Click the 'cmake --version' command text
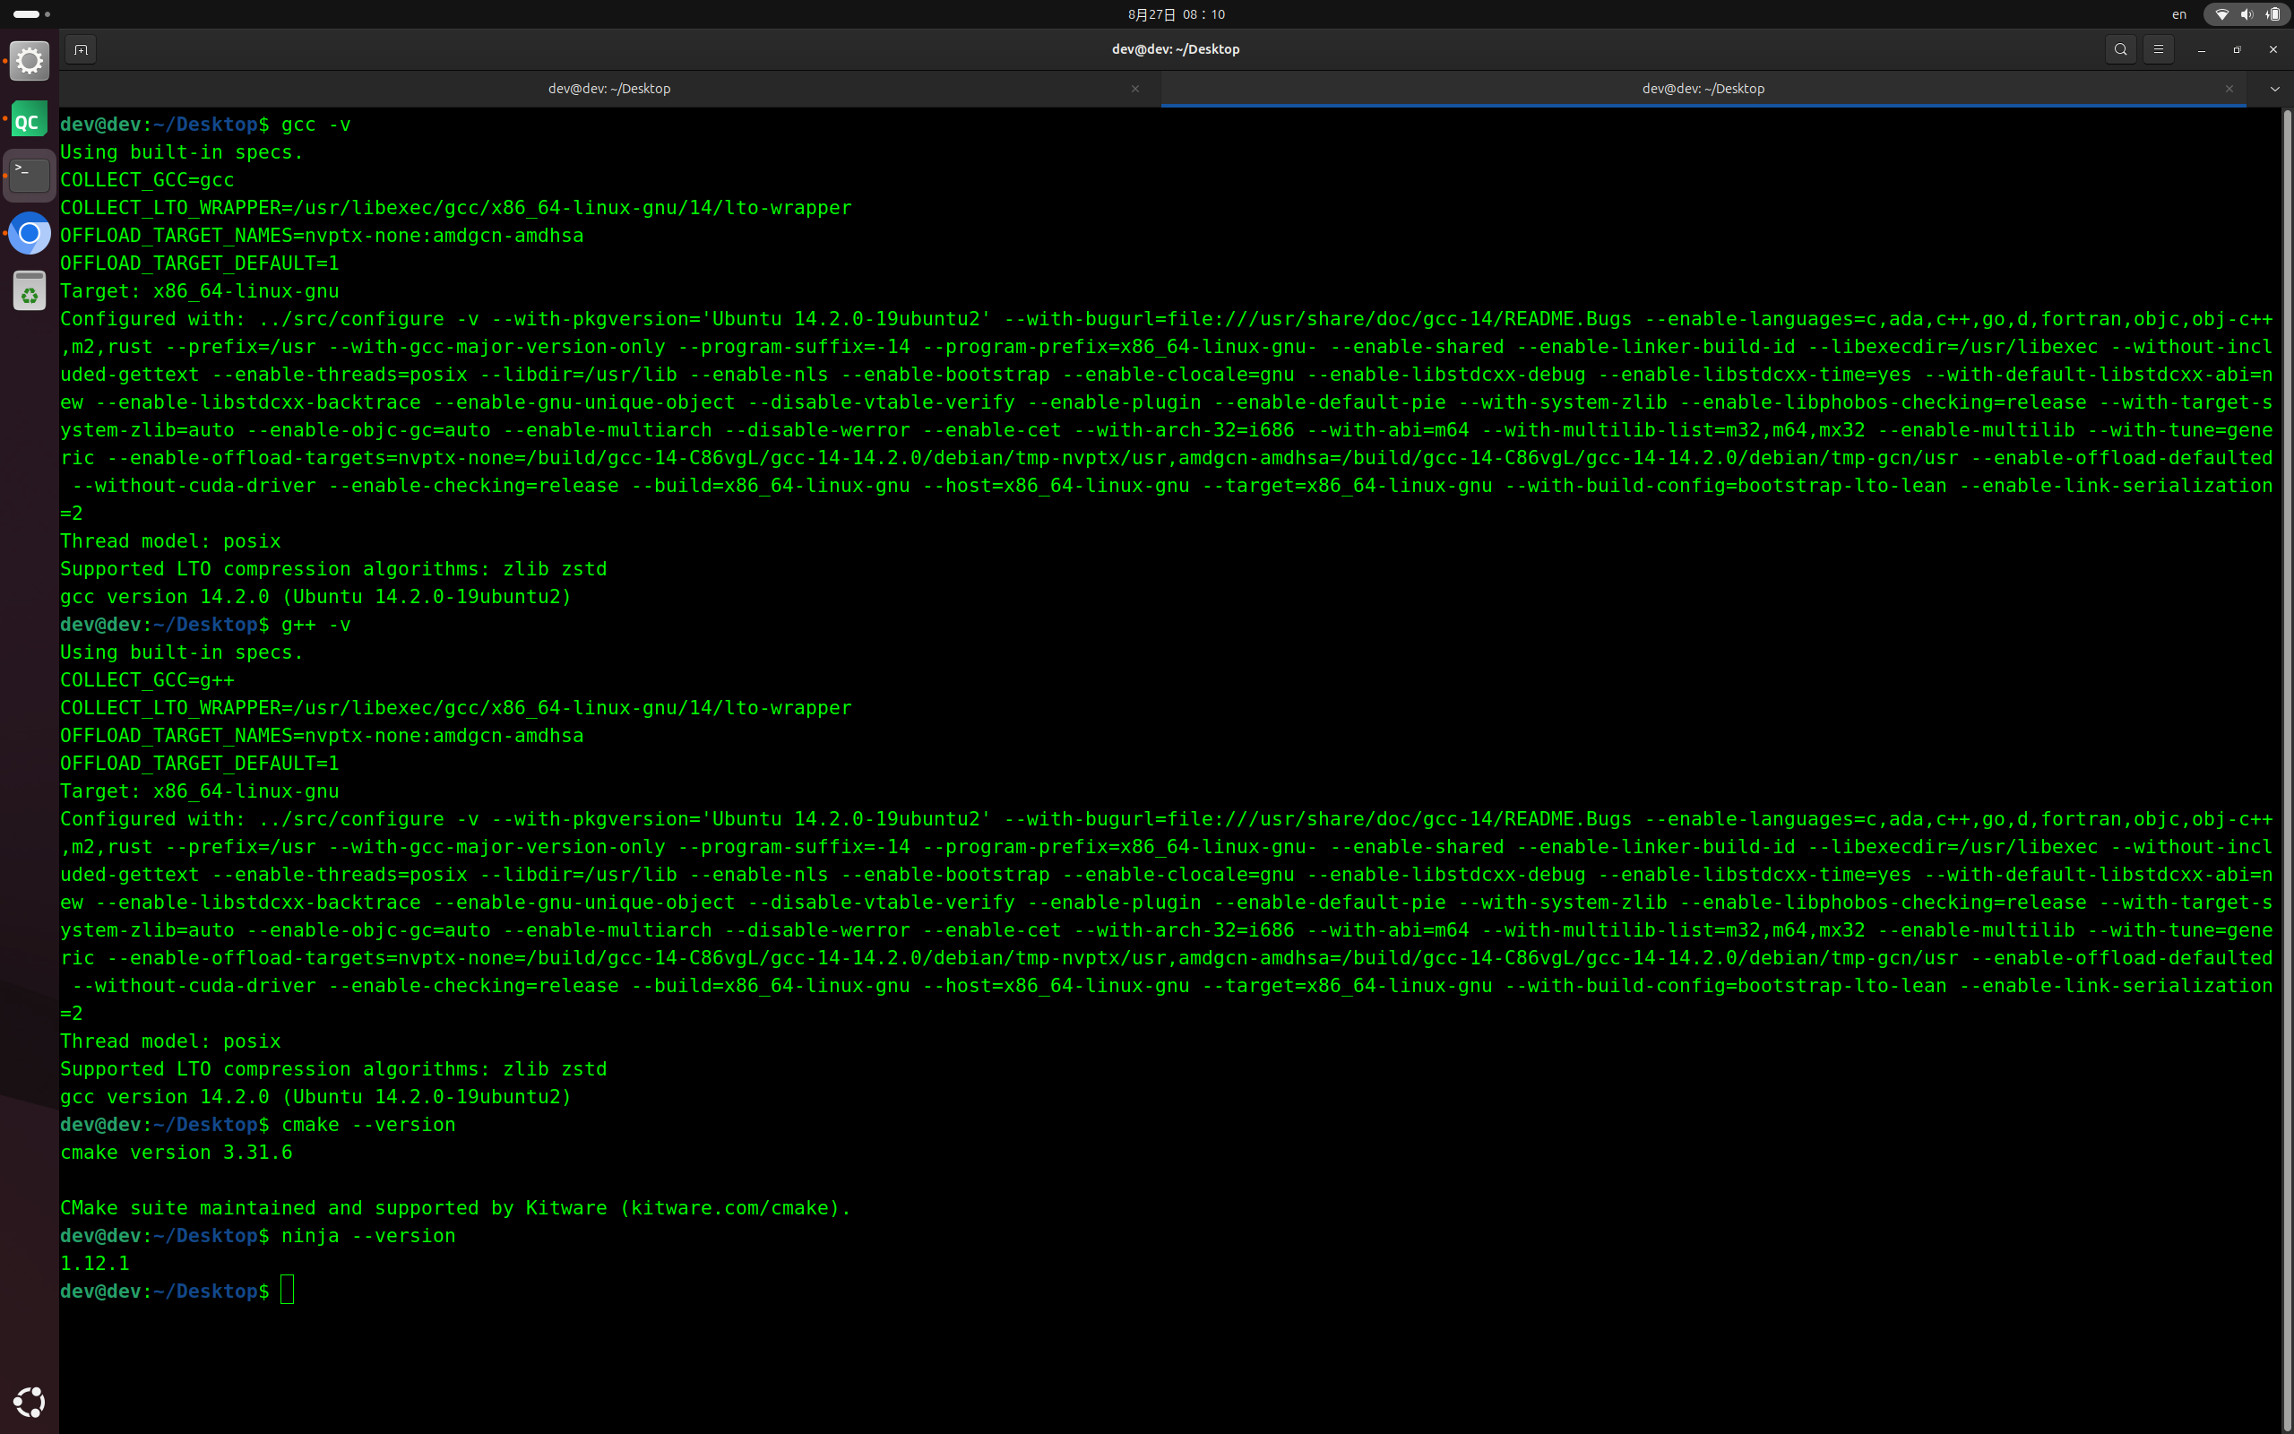The width and height of the screenshot is (2294, 1434). pos(369,1125)
